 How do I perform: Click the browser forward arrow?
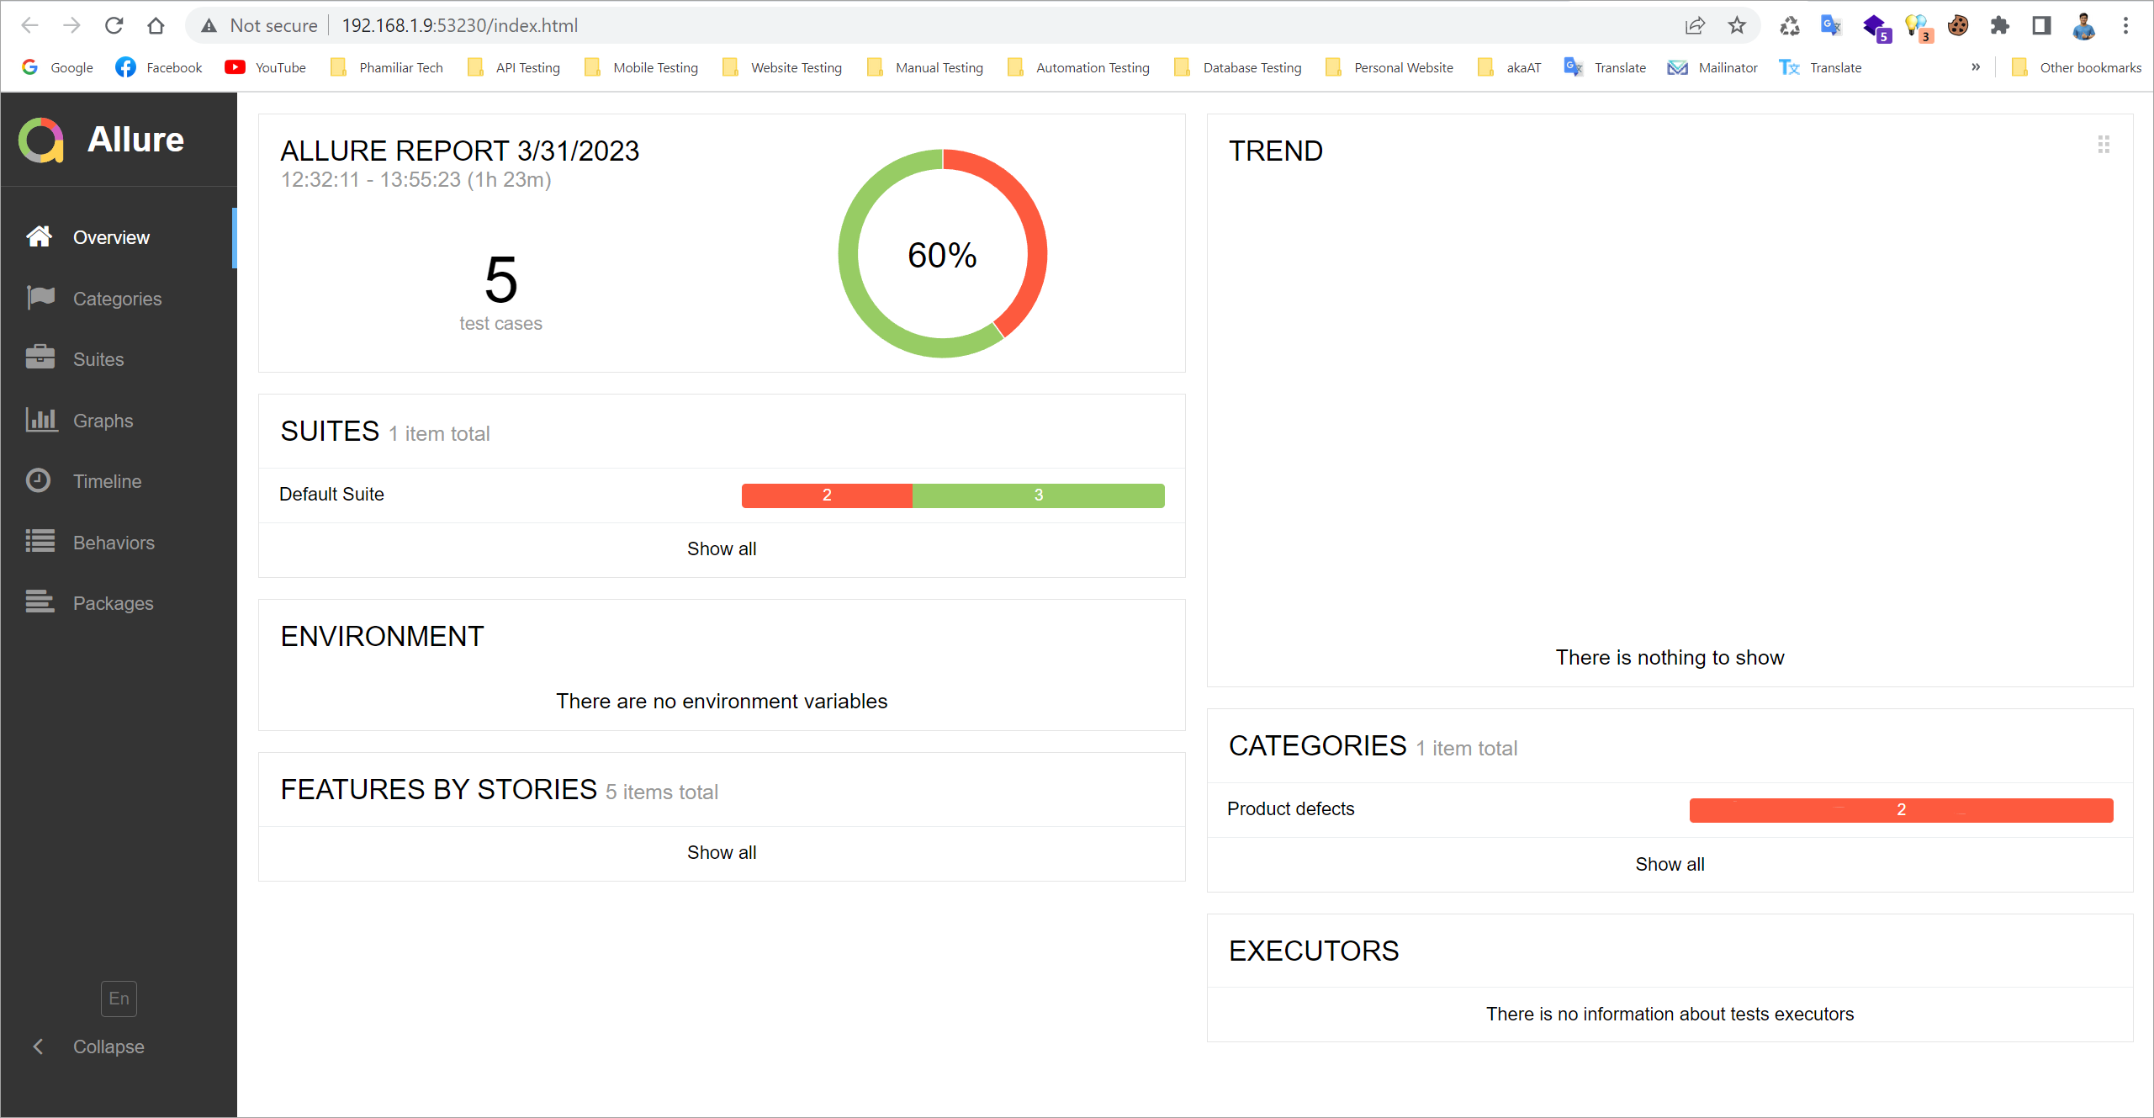tap(71, 25)
